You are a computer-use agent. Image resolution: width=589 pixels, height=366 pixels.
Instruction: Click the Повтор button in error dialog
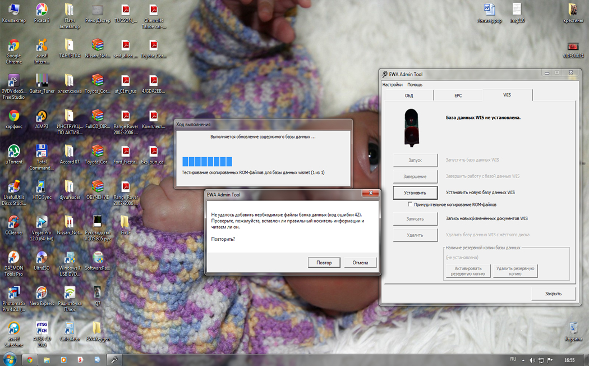[x=324, y=262]
